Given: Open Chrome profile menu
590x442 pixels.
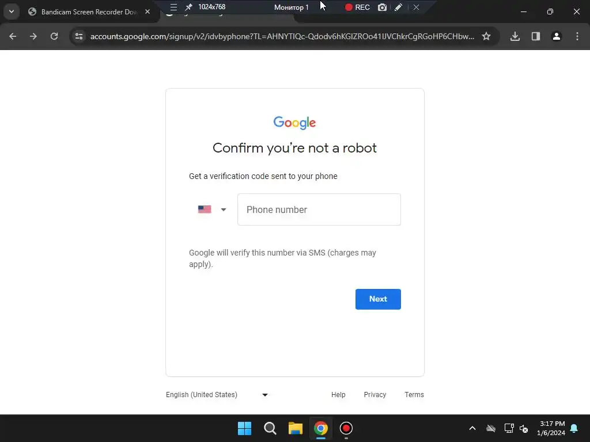Looking at the screenshot, I should click(x=556, y=36).
